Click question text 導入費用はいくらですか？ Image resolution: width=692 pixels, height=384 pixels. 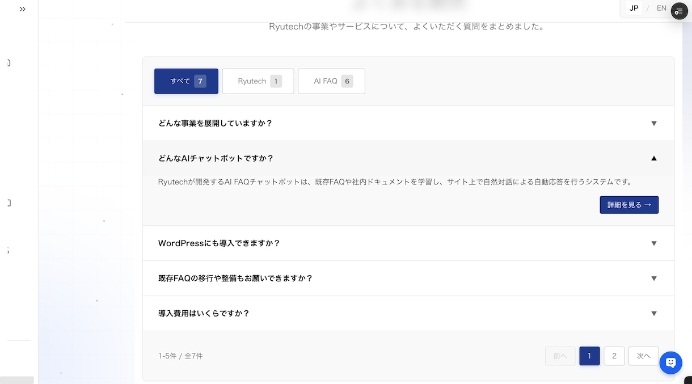pyautogui.click(x=204, y=314)
